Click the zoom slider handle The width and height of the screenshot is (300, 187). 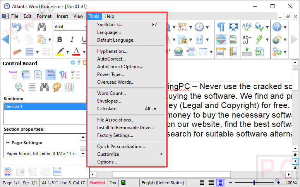point(254,183)
